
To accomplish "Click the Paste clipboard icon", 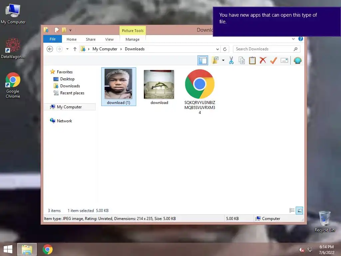I will coord(252,60).
